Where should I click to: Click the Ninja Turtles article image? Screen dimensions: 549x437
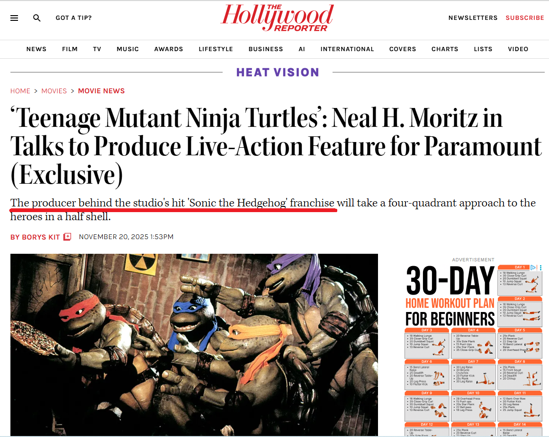(x=194, y=345)
